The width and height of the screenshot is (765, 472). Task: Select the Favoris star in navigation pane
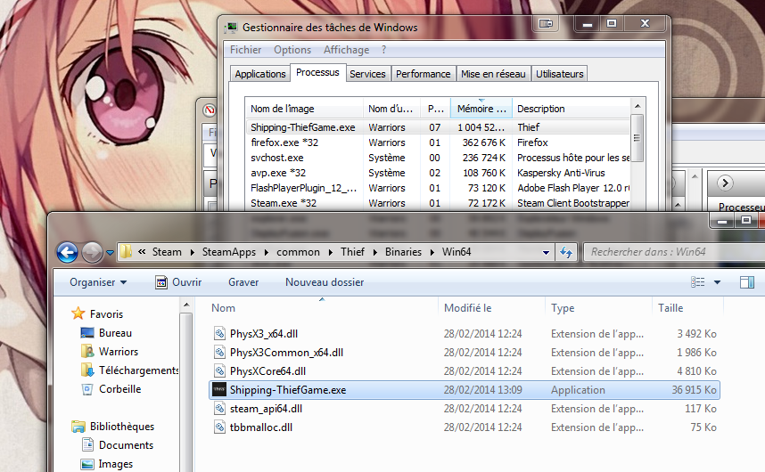click(x=78, y=313)
